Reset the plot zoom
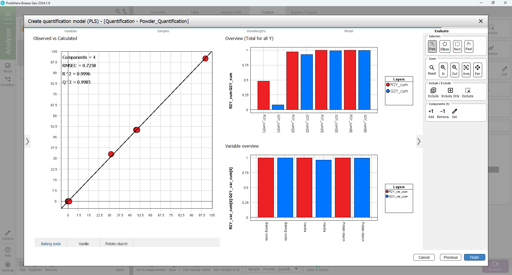512x275 pixels. tap(432, 70)
